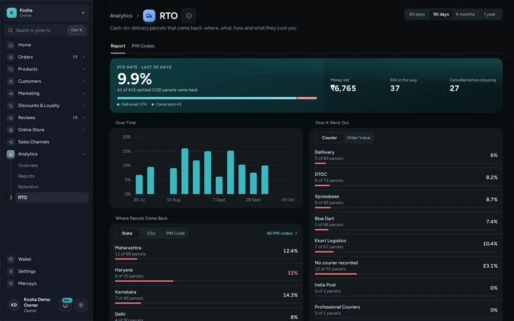Show parcels by City
Viewport: 514px width, 321px height.
point(151,233)
